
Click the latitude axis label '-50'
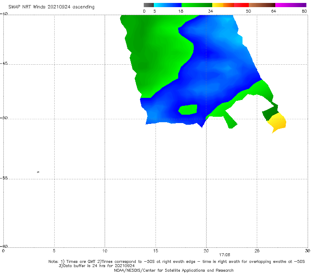[4, 118]
